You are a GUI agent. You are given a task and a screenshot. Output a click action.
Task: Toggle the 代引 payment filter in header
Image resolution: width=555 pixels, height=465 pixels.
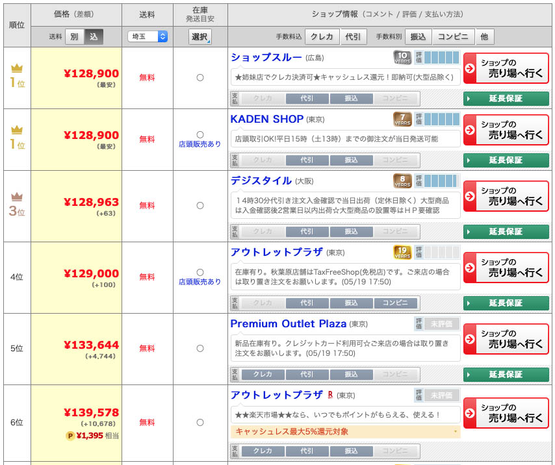tap(353, 36)
